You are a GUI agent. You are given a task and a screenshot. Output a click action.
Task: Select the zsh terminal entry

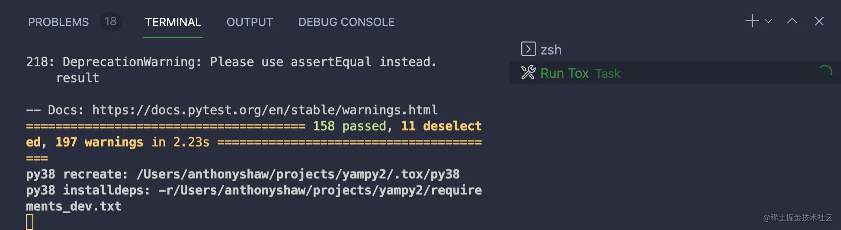[x=551, y=50]
